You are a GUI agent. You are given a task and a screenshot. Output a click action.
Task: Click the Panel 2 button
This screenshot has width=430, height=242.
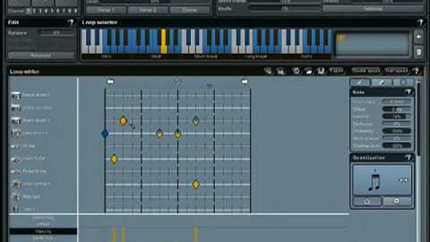[148, 10]
